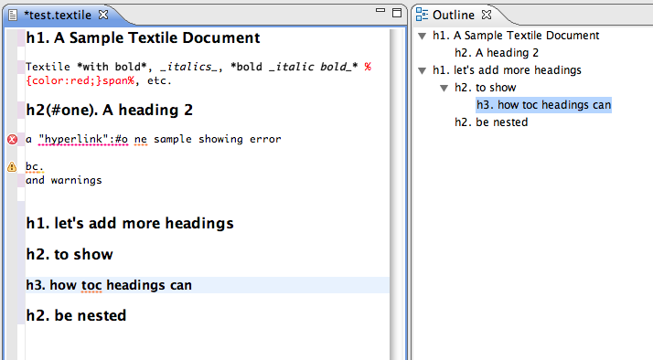The image size is (653, 360).
Task: Click the 'and warnings' line in the editor
Action: point(64,180)
